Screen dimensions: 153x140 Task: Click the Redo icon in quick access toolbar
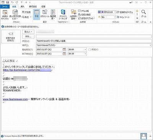17,2
